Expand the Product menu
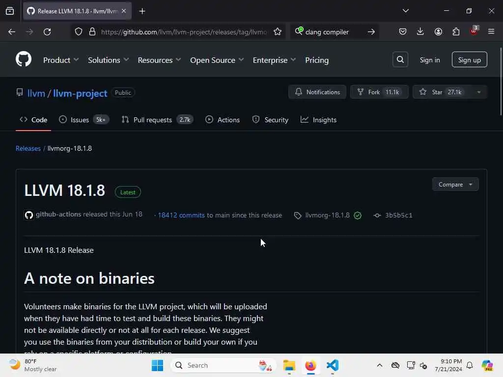This screenshot has width=503, height=377. pyautogui.click(x=60, y=60)
